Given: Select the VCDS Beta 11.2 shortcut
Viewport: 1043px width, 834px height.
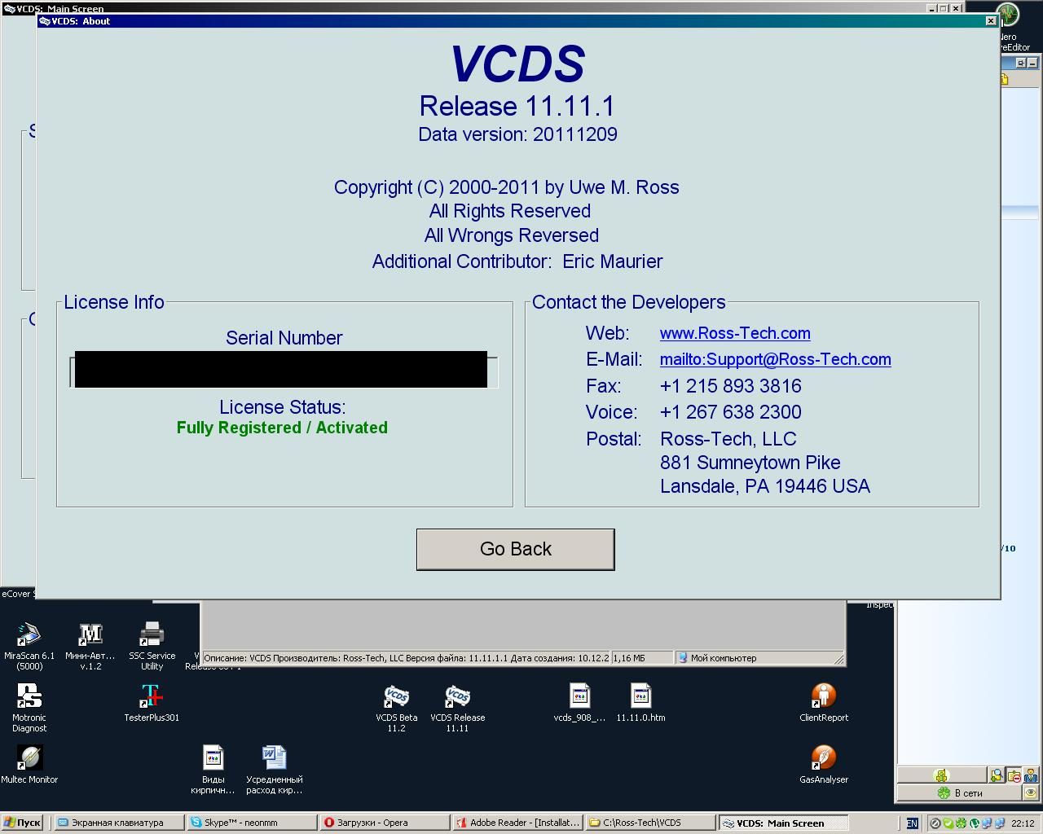Looking at the screenshot, I should [x=397, y=708].
